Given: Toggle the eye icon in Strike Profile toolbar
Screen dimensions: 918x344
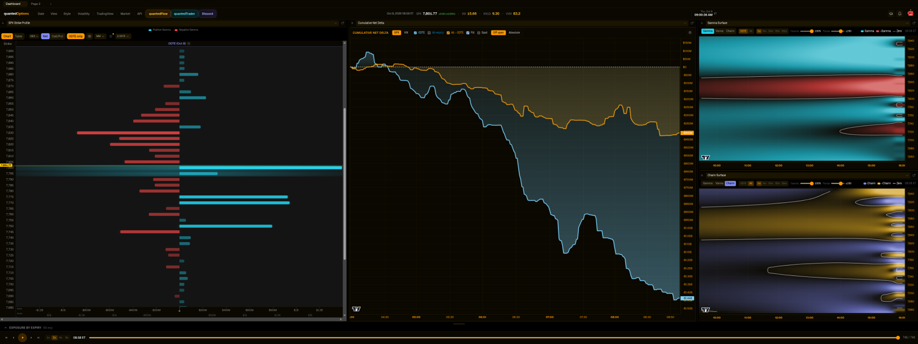Looking at the screenshot, I should [x=90, y=36].
